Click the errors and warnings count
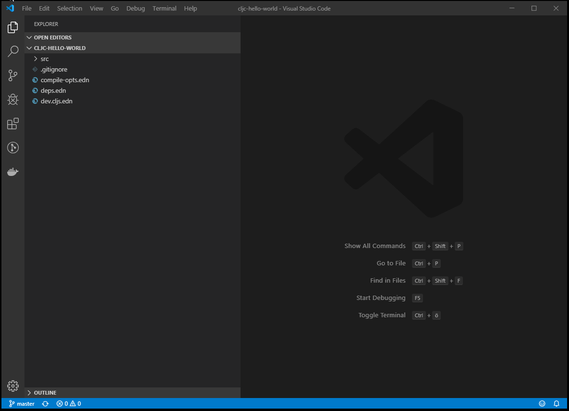This screenshot has height=411, width=569. [x=69, y=404]
